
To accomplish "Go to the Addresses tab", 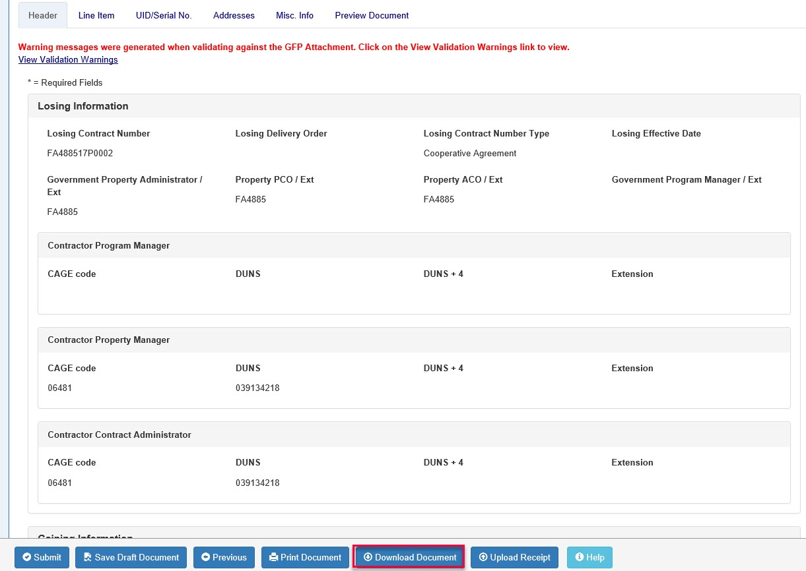I will [234, 15].
